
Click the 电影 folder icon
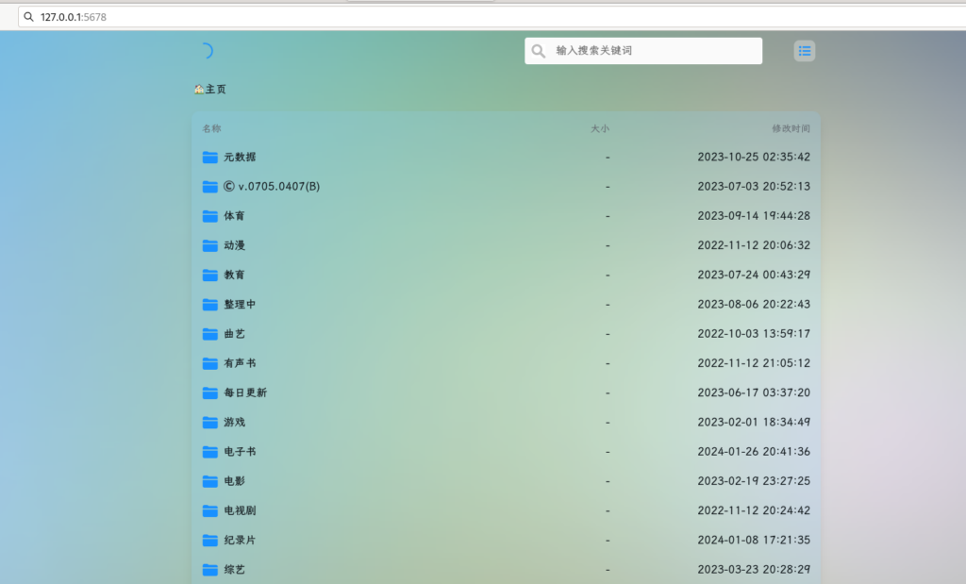(x=209, y=481)
